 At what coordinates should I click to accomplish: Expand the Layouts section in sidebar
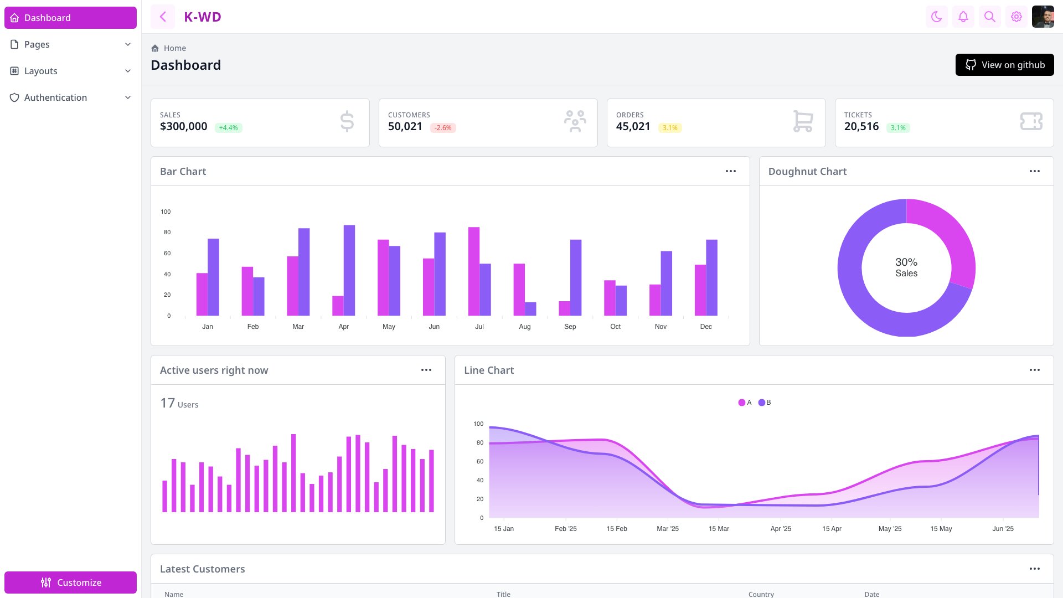pyautogui.click(x=70, y=71)
